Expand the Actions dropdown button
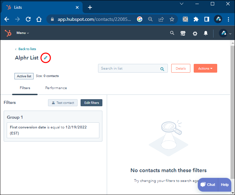The image size is (235, 195). [x=205, y=68]
